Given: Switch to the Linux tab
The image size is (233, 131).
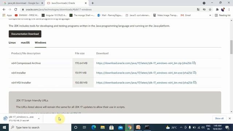Looking at the screenshot, I should pos(12,43).
